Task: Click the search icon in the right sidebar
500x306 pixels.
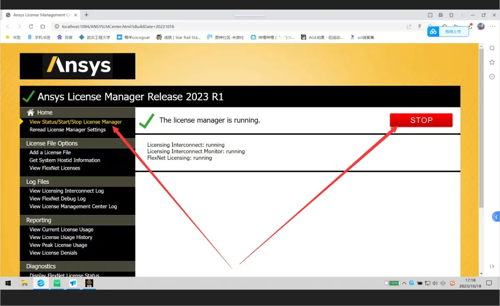Action: (x=492, y=48)
